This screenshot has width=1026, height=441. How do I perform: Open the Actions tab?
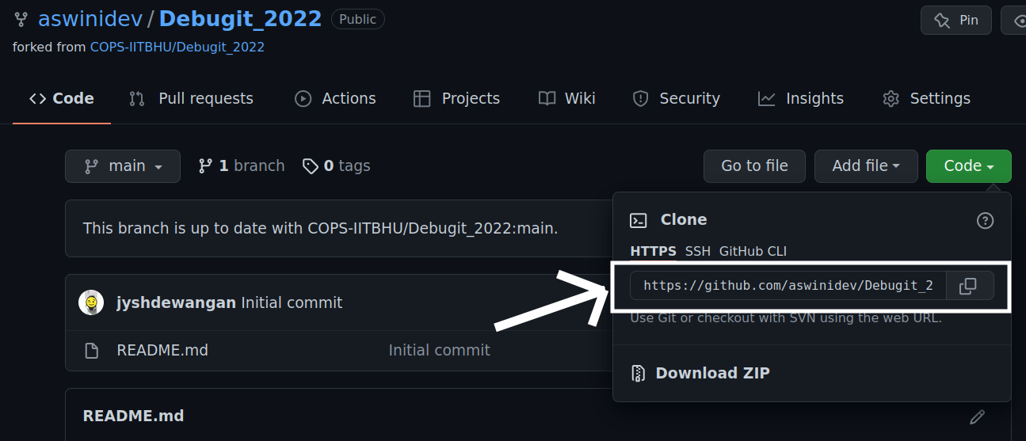point(335,99)
